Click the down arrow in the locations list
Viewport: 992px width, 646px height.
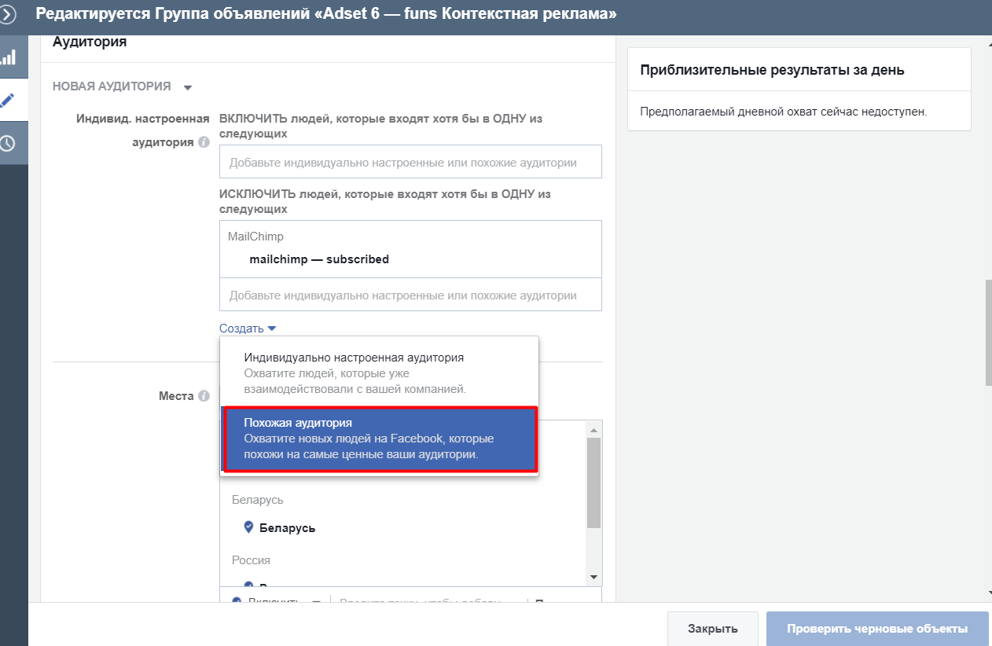(x=593, y=578)
